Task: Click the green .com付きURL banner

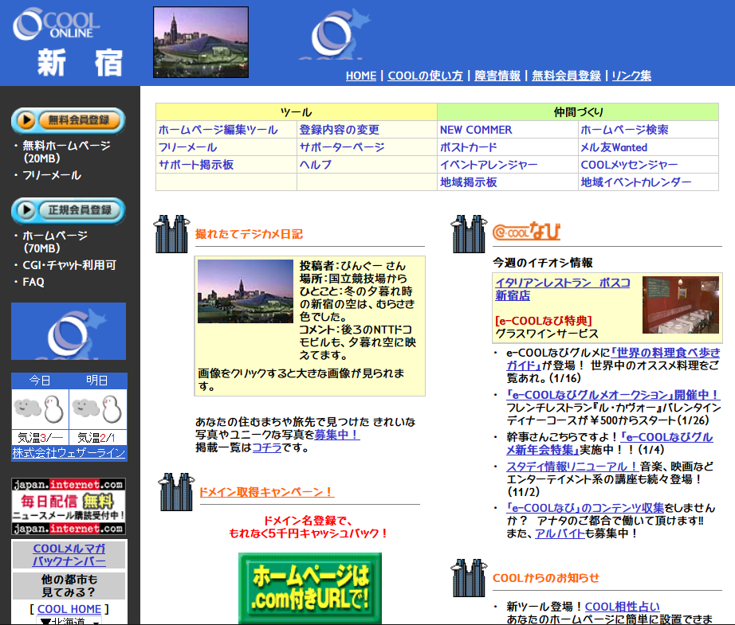Action: coord(309,588)
